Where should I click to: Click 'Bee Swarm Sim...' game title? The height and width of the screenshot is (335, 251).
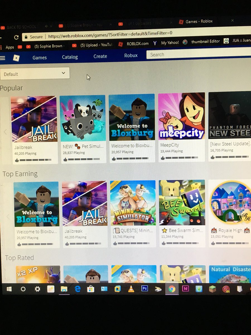182,231
